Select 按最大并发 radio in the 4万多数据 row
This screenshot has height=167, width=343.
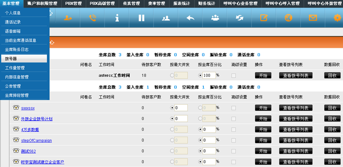[x=172, y=129]
